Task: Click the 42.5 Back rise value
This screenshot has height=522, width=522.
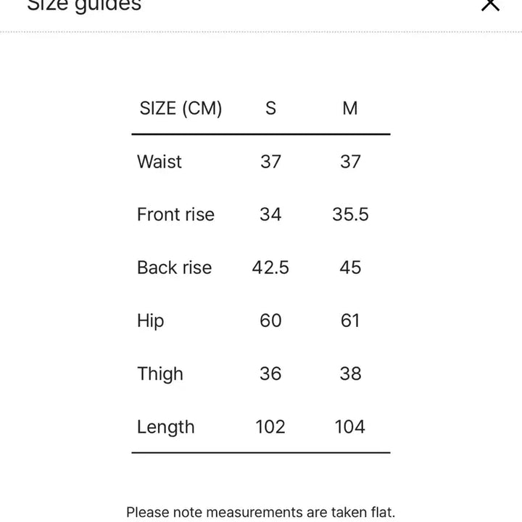Action: [270, 268]
